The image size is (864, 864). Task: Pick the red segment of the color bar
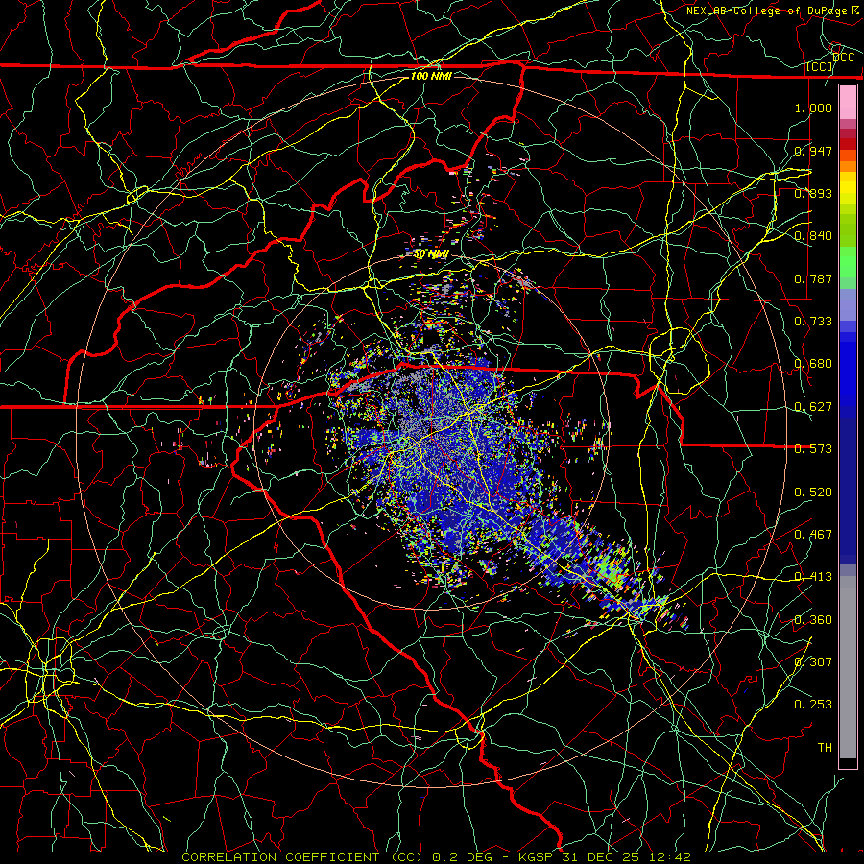[x=848, y=144]
